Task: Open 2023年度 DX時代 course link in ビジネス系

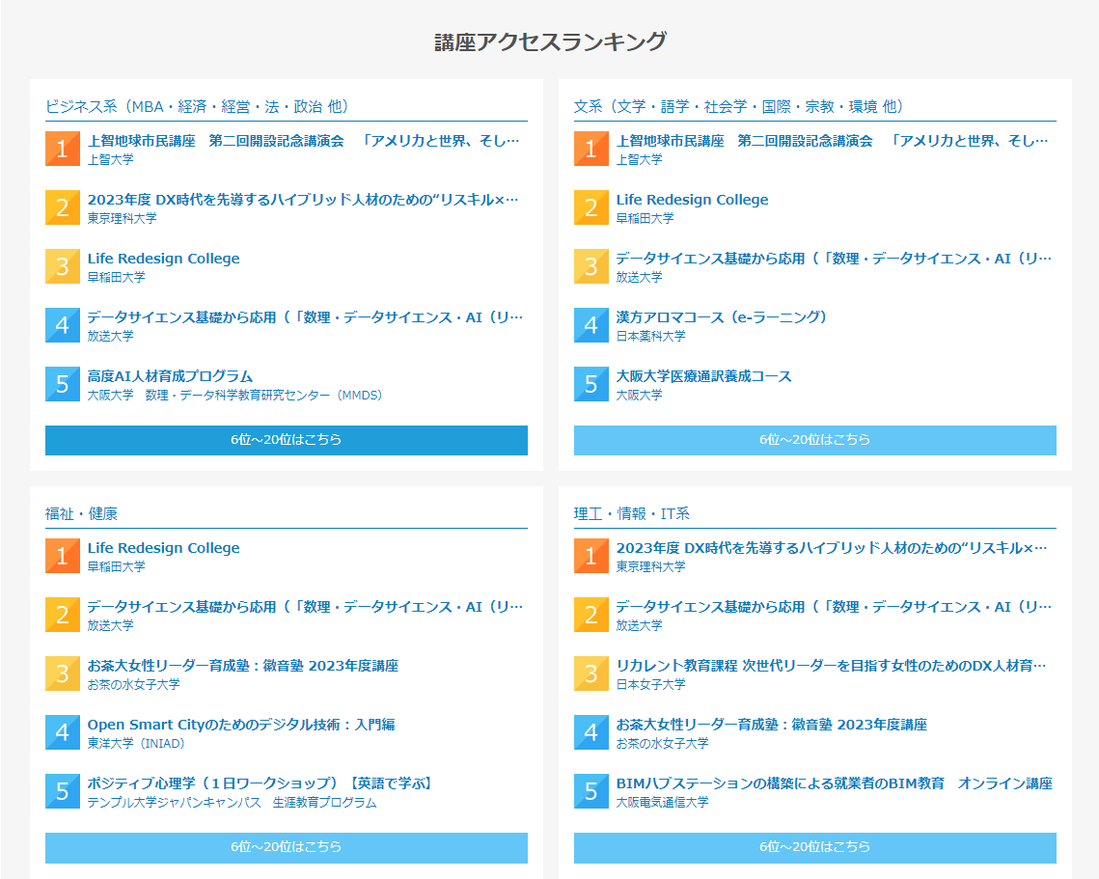Action: click(304, 200)
